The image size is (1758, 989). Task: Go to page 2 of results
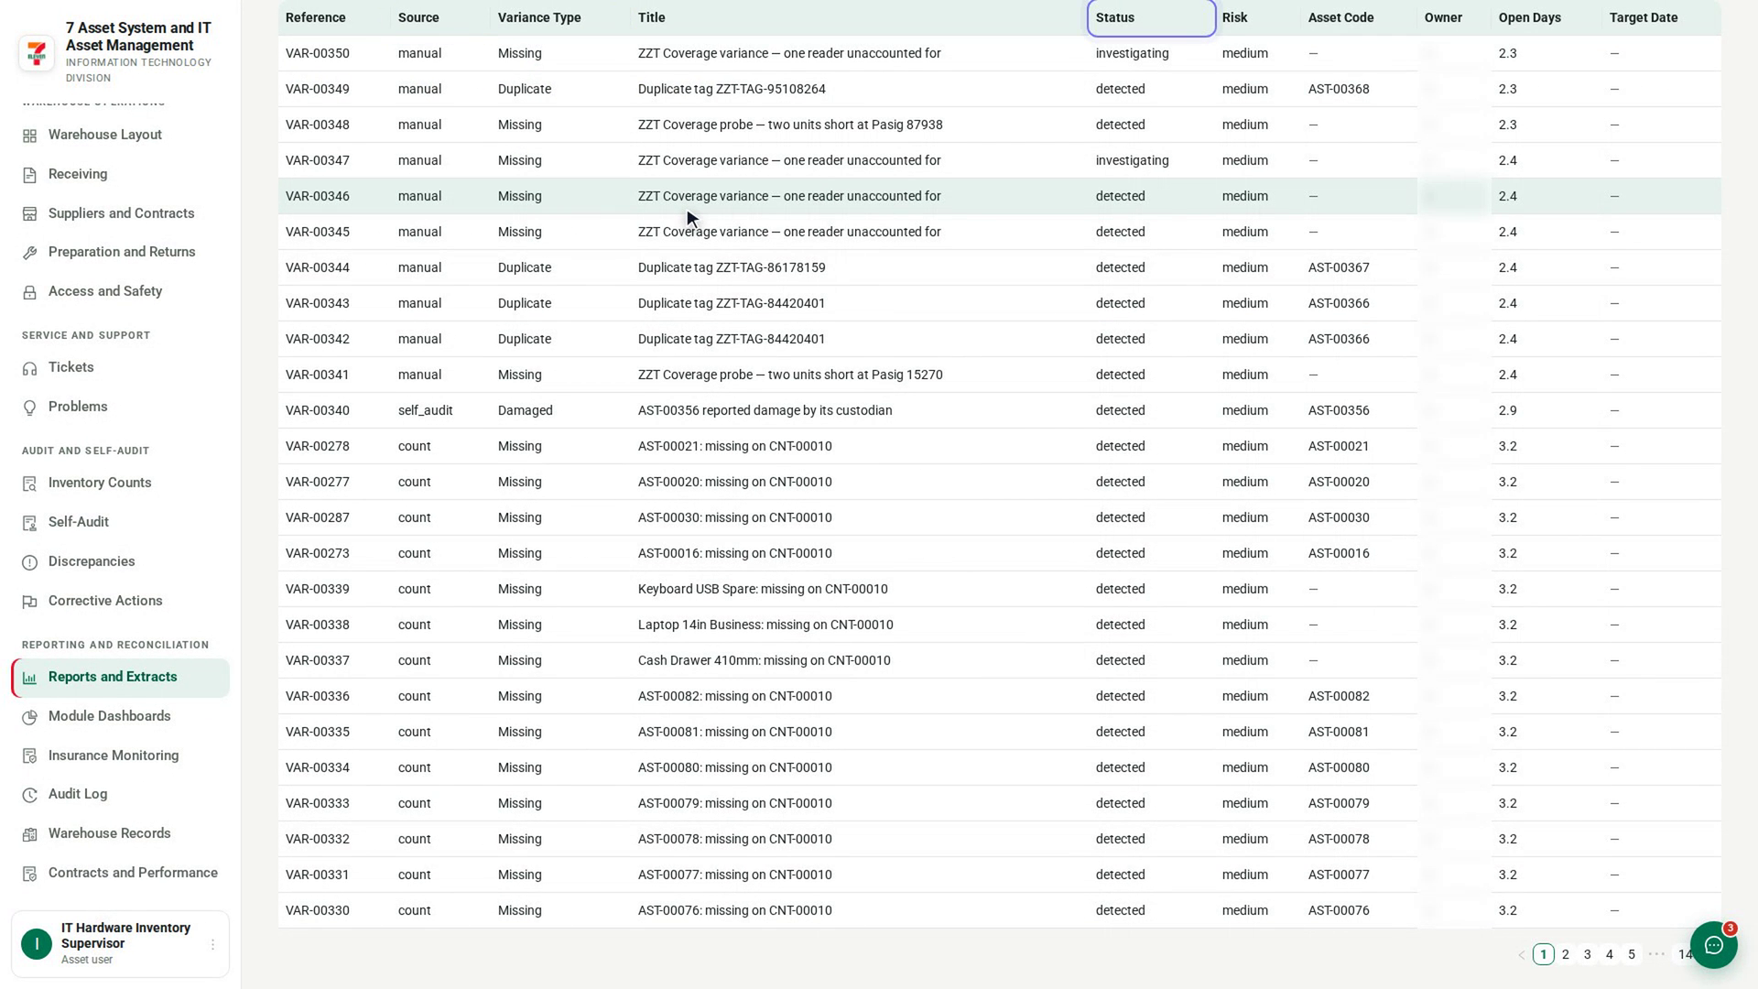[1566, 954]
